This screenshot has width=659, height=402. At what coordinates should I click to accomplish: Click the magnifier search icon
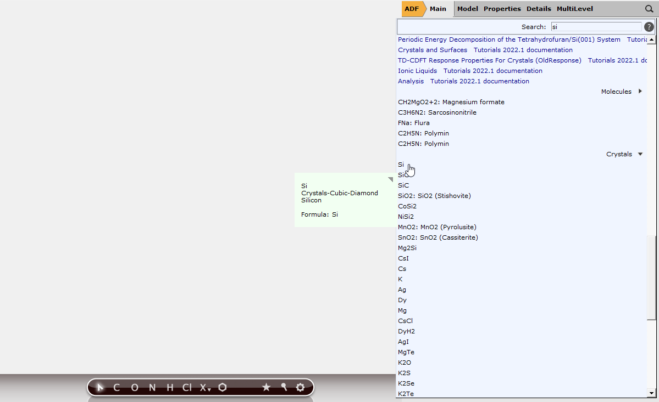(x=649, y=9)
